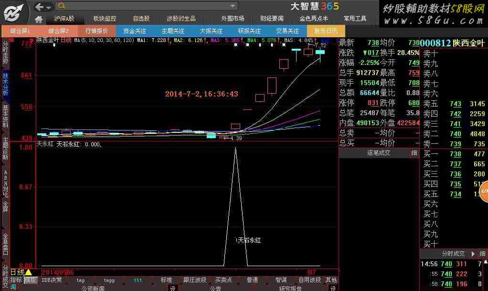488x291 pixels.
Task: Click the stock code 000812 陕西金叶
Action: [x=452, y=43]
